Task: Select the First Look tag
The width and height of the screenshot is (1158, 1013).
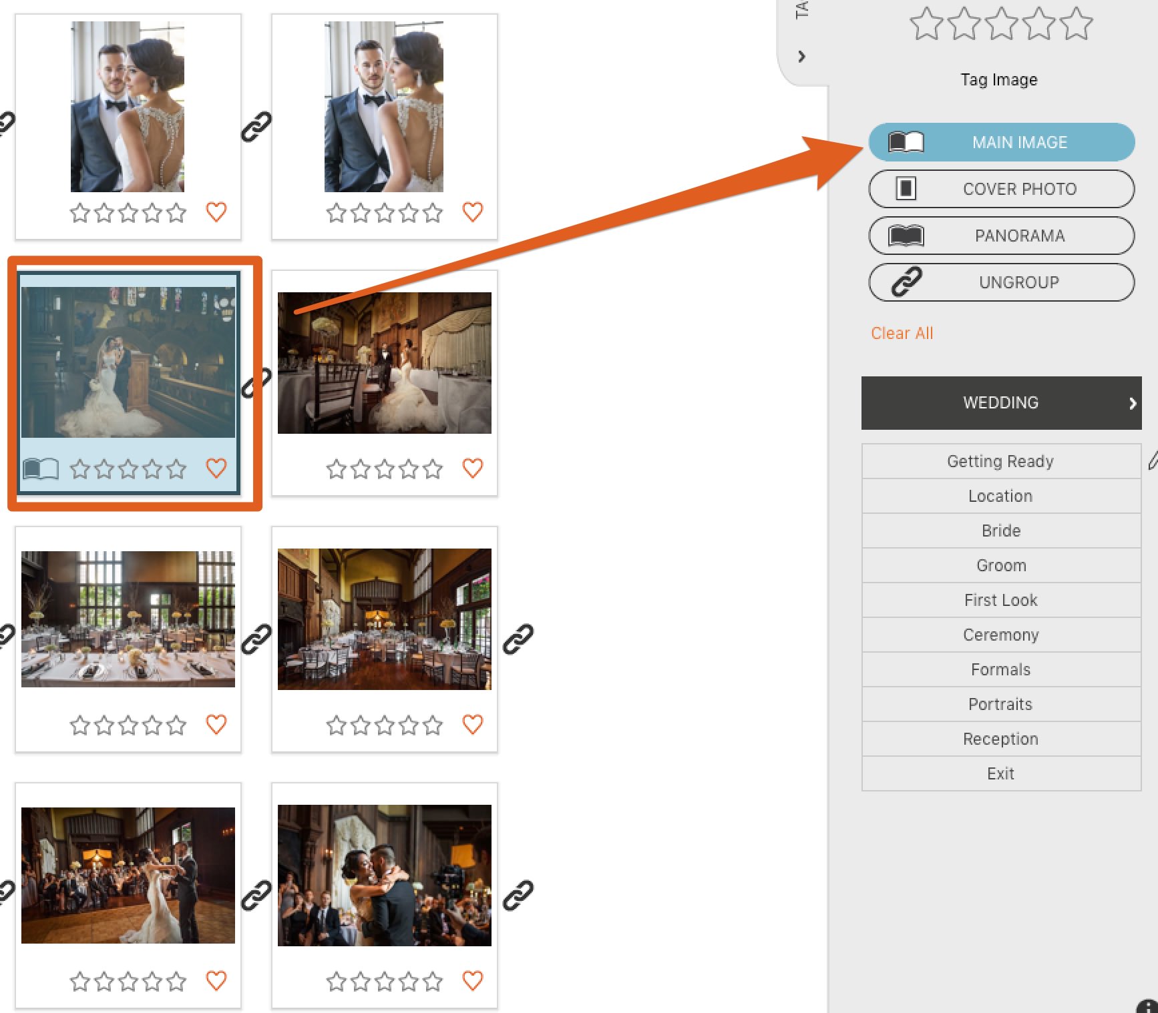Action: coord(1001,600)
